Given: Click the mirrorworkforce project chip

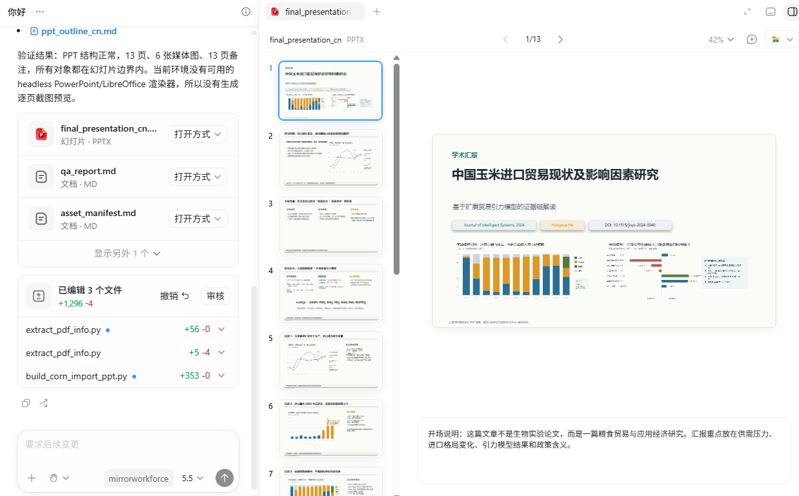Looking at the screenshot, I should [x=139, y=478].
